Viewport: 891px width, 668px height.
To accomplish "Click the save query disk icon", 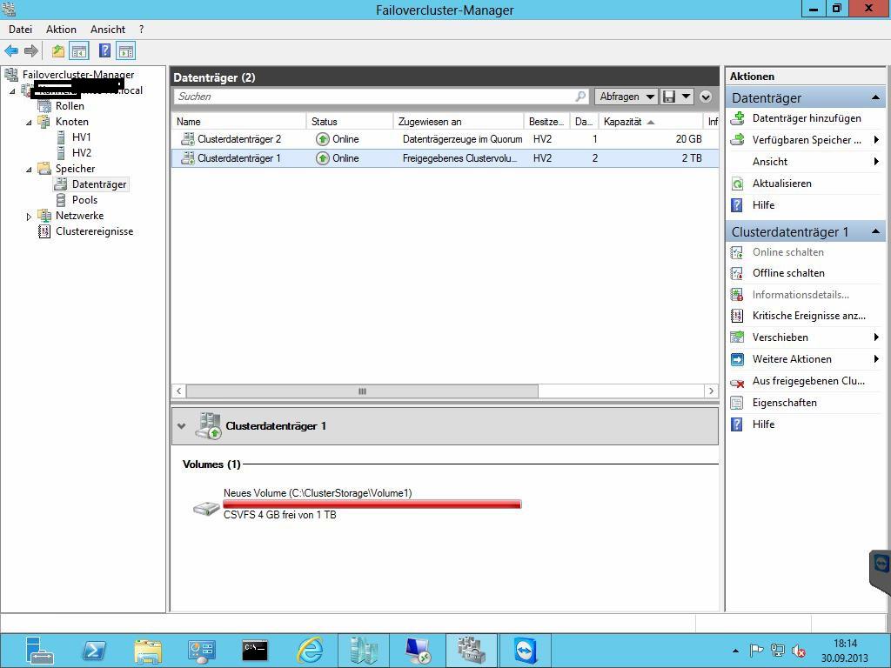I will (x=669, y=97).
